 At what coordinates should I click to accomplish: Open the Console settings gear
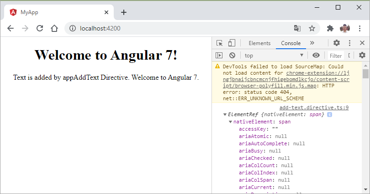click(x=362, y=55)
